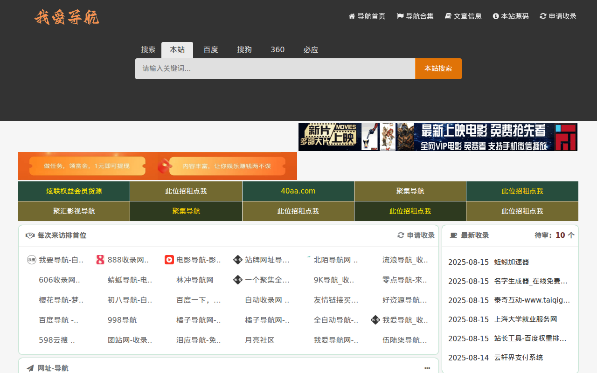Viewport: 597px width, 373px height.
Task: Click the 聚汇影视导航 ad cell
Action: point(74,211)
